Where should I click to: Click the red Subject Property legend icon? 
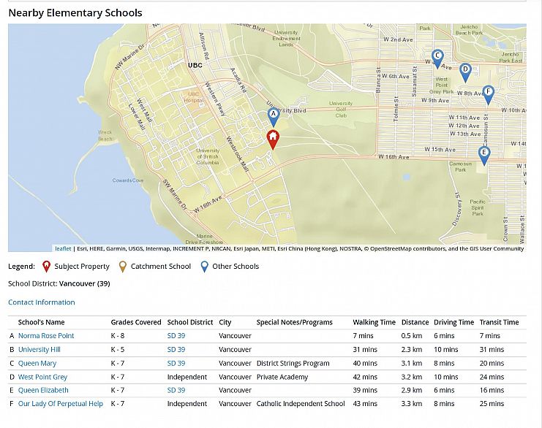click(47, 267)
